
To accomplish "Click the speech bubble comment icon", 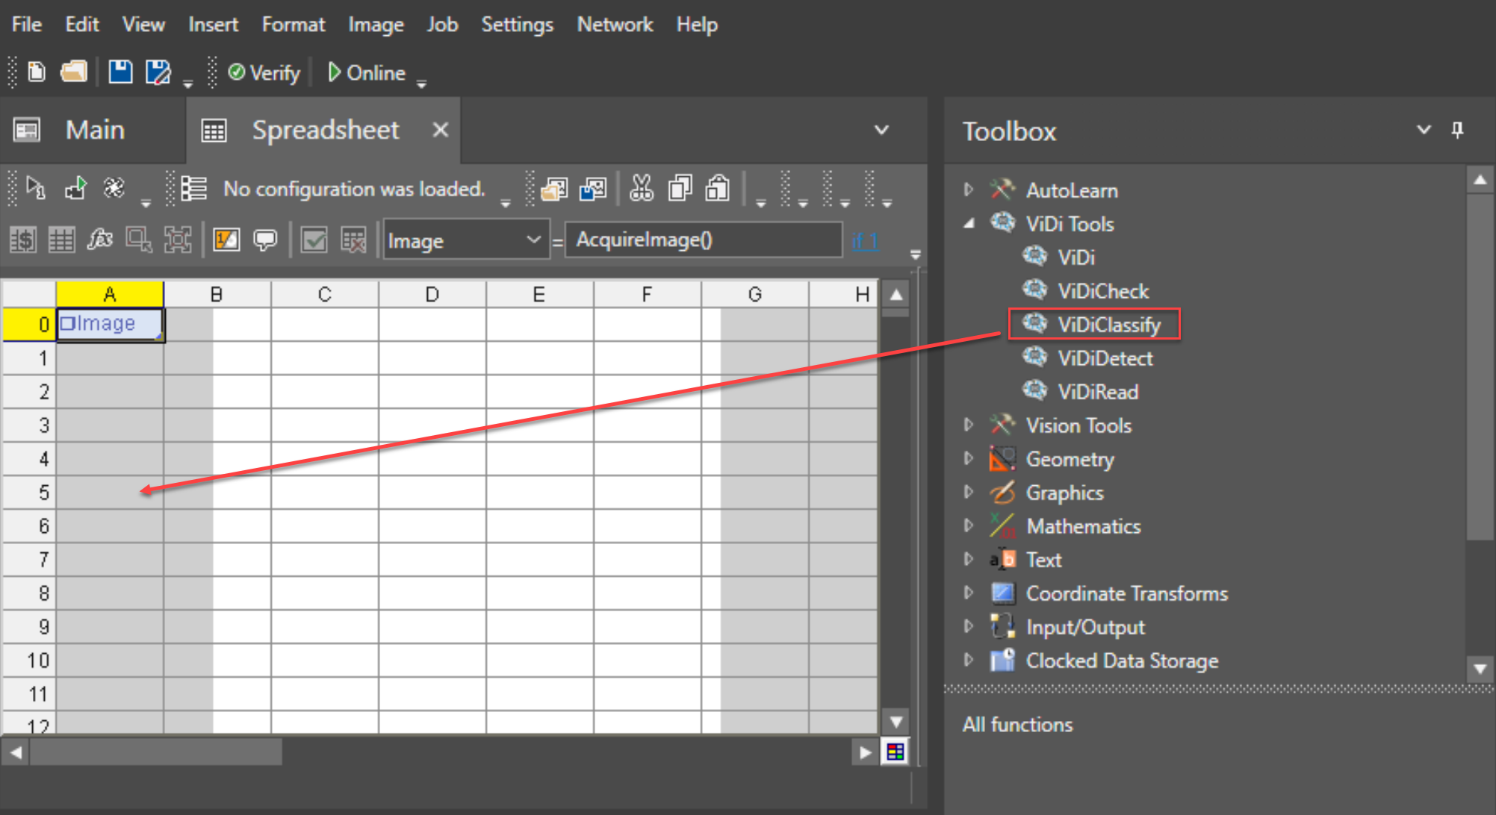I will pos(265,240).
